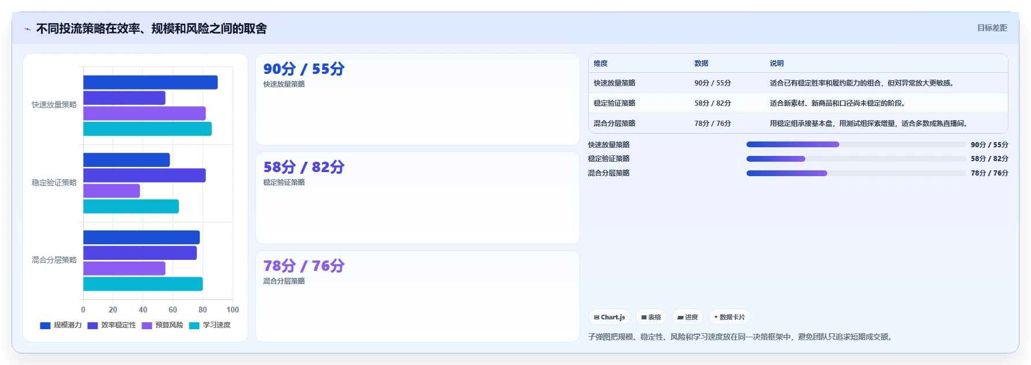1031x365 pixels.
Task: Click the 效率稳定性 bar for 稳定验证策略
Action: point(144,176)
